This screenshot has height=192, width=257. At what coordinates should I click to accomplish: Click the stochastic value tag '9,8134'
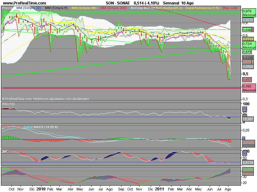click(x=248, y=163)
